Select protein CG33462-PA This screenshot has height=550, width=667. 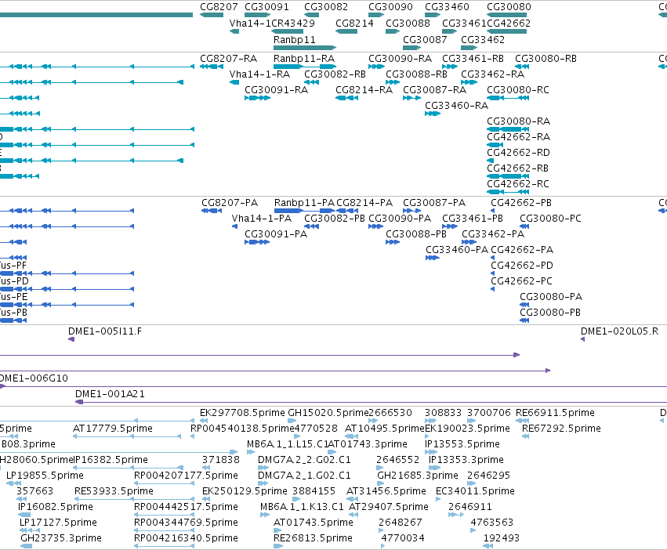coord(469,242)
